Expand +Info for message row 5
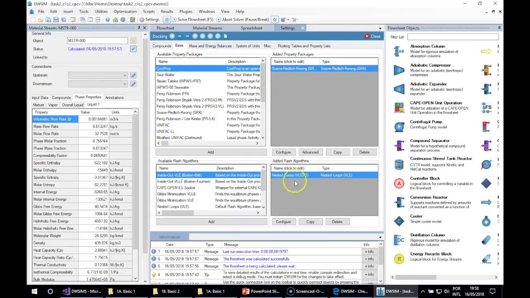The image size is (530, 298). click(369, 266)
